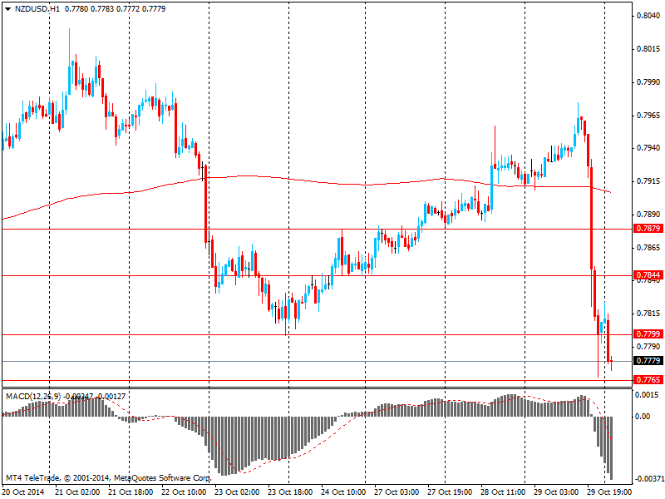Select the horizontal line at 0.7765
Screen dimensions: 665x499
pyautogui.click(x=317, y=381)
